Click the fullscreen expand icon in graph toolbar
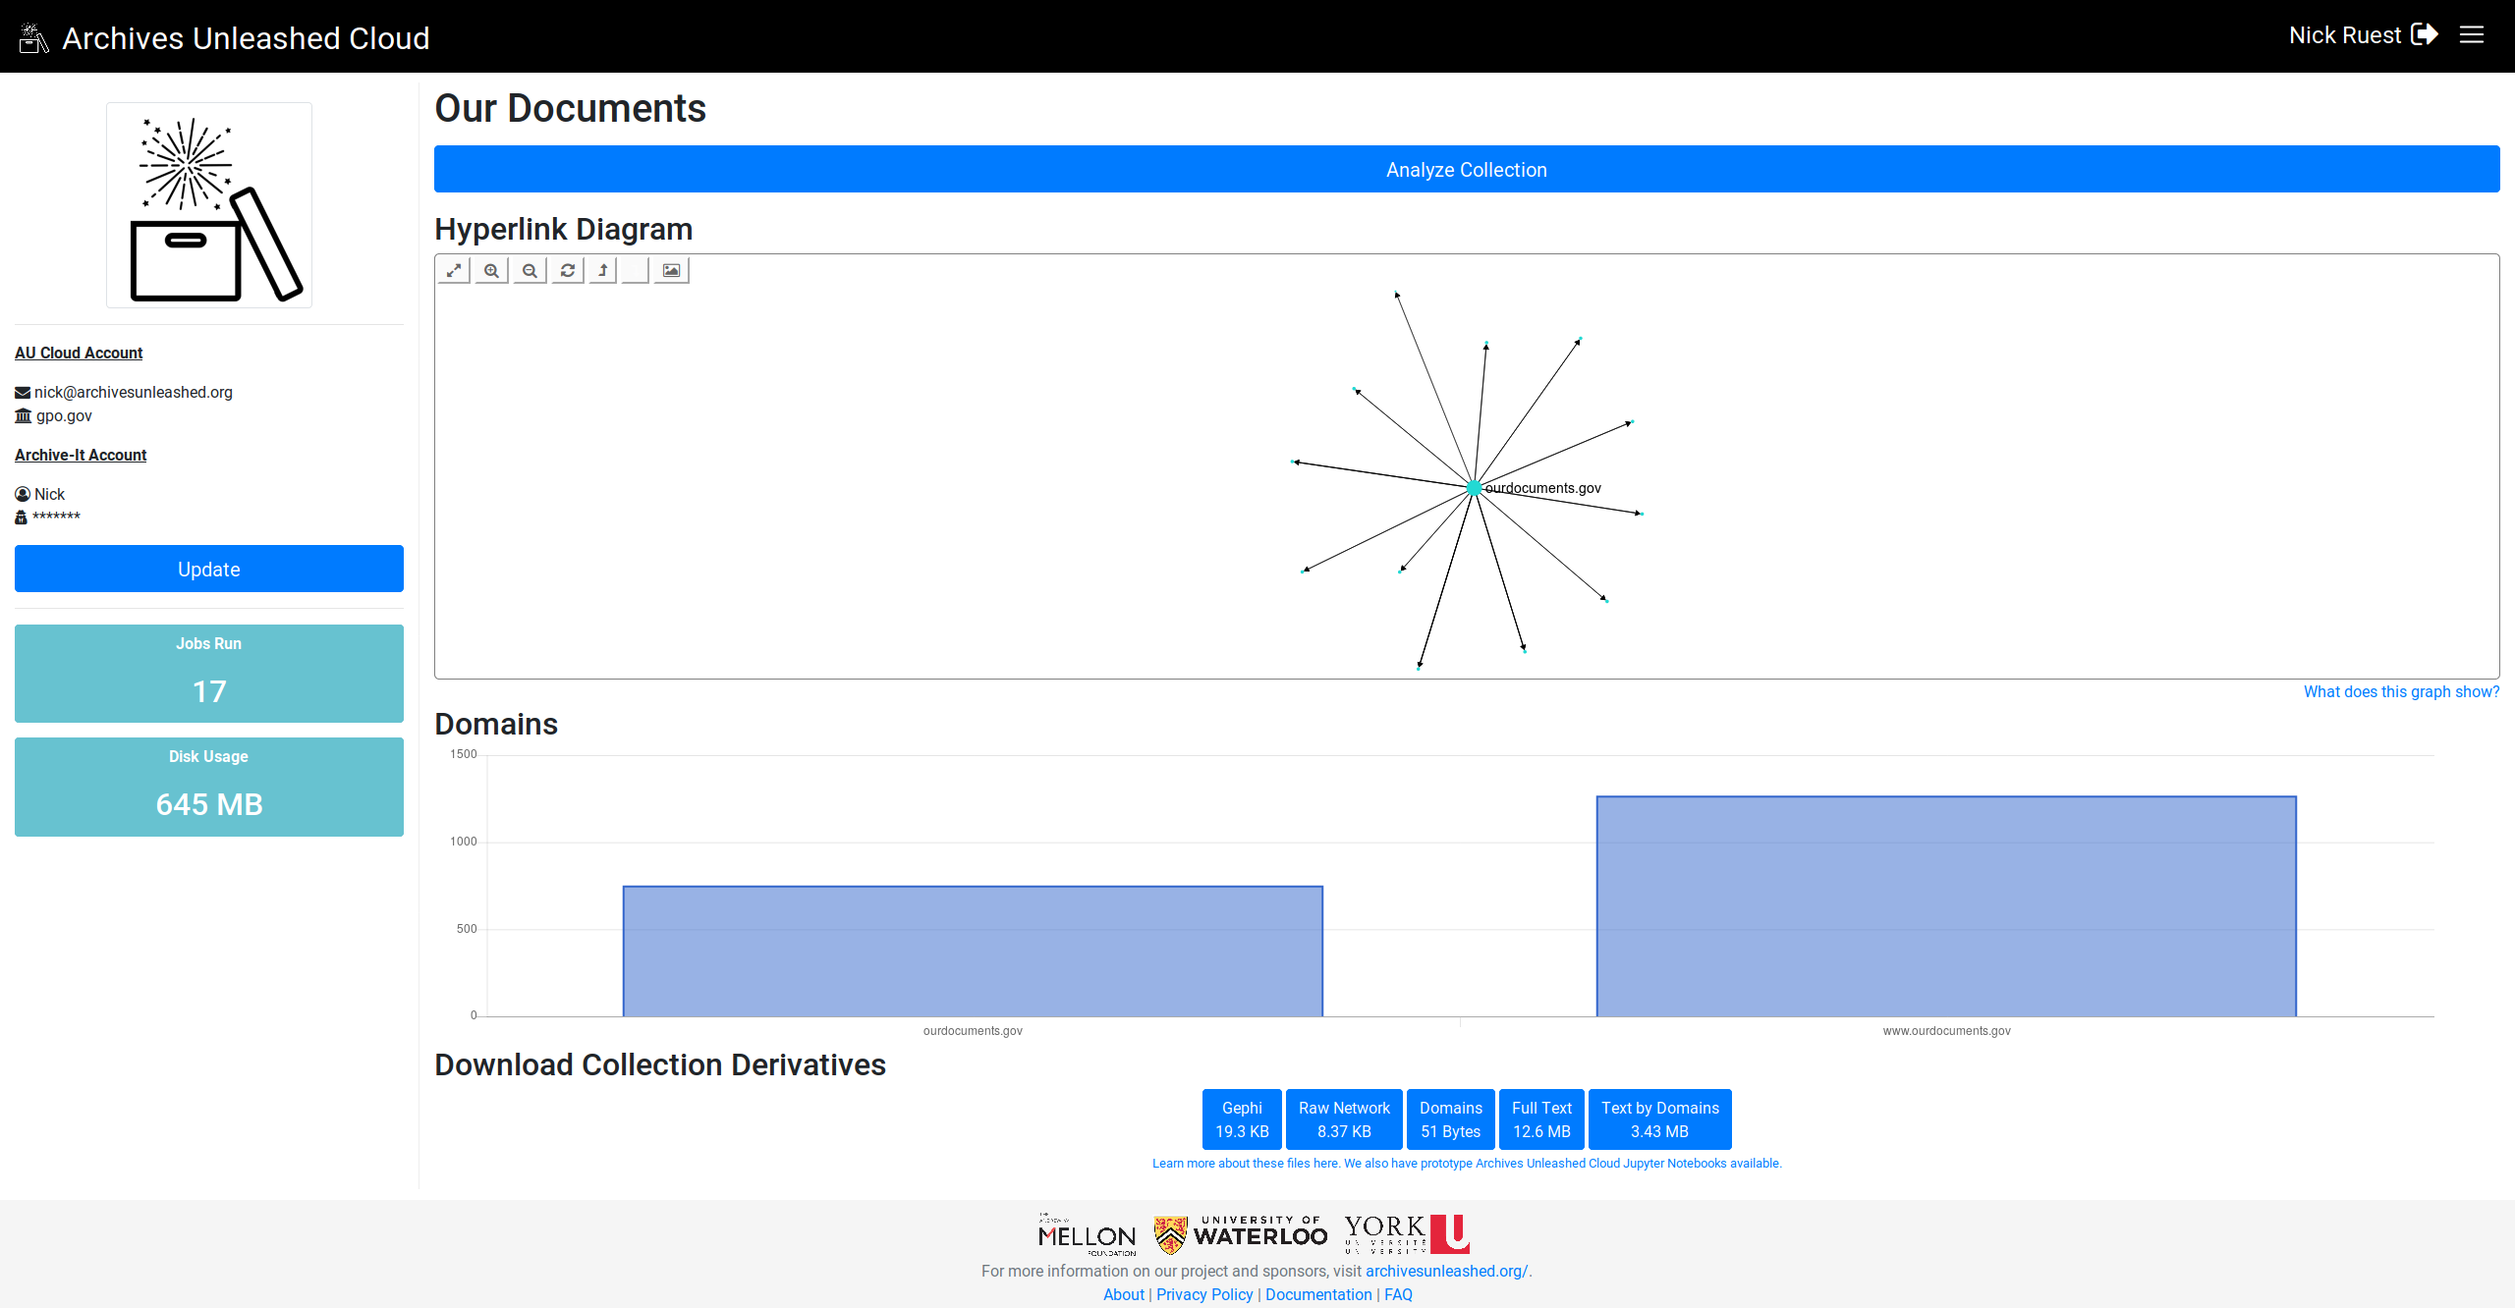The image size is (2515, 1308). coord(454,270)
